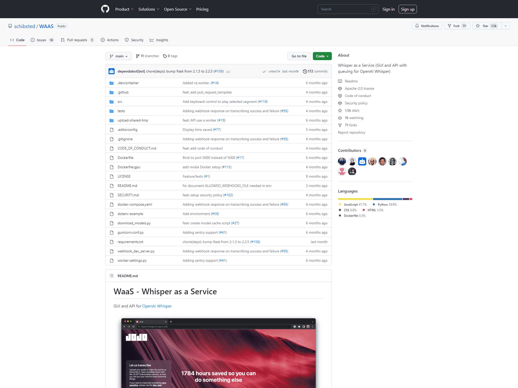The image size is (518, 388).
Task: Fork the WAAS repository
Action: point(457,26)
